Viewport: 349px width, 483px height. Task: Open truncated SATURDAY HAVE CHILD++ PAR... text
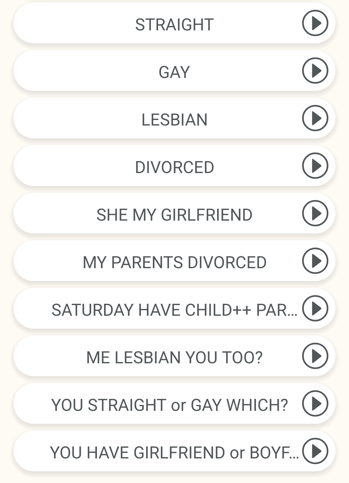pos(174,310)
